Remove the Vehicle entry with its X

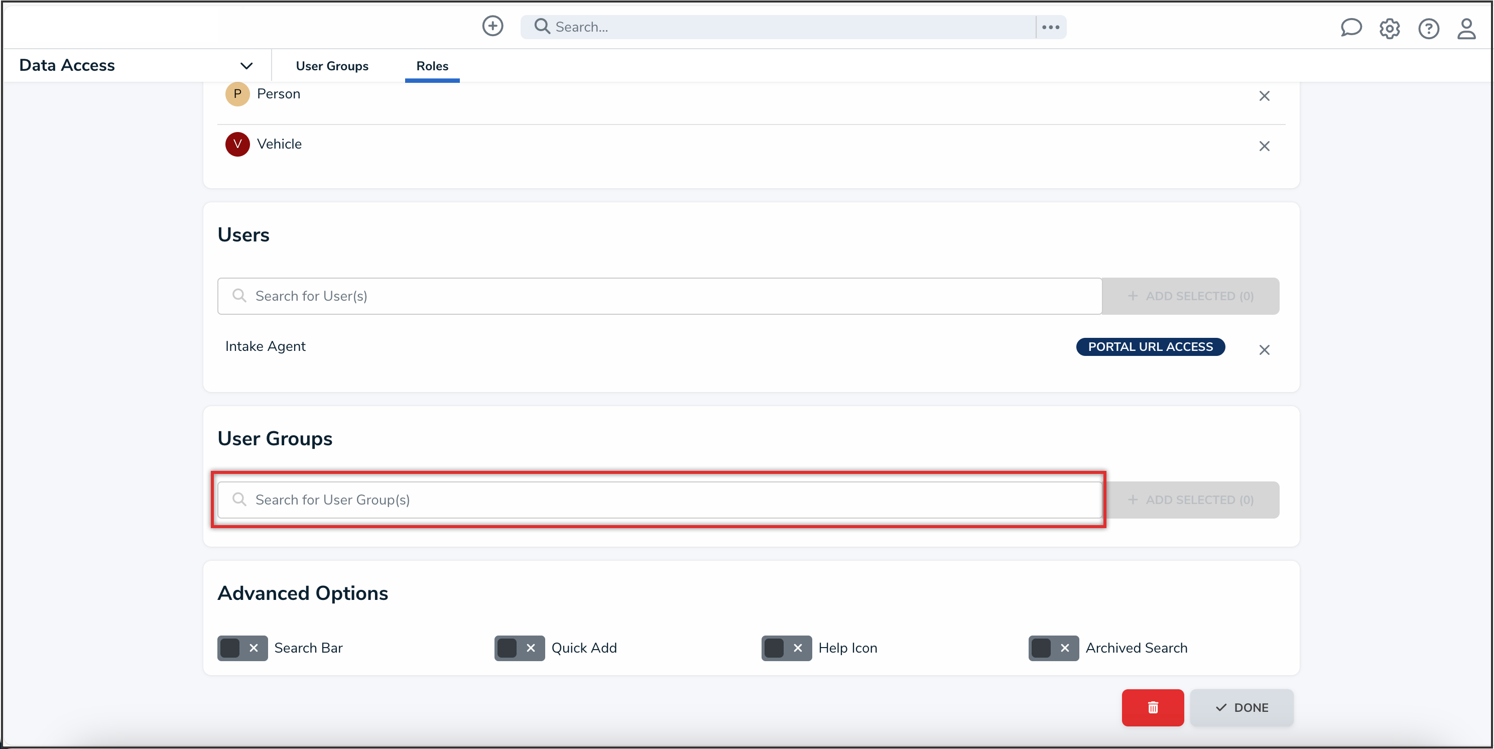click(x=1265, y=146)
